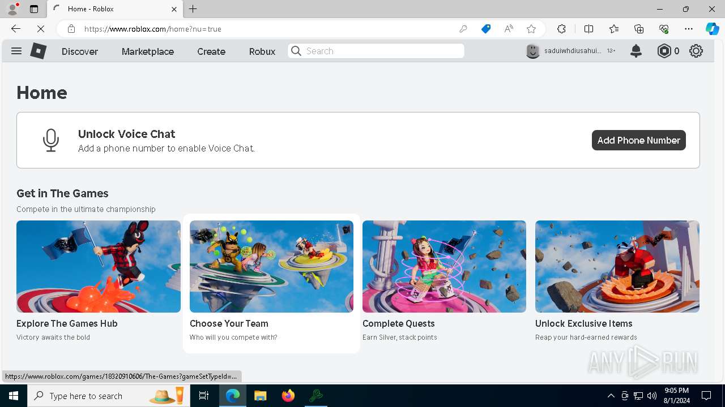Add this page to favorites
The height and width of the screenshot is (407, 725).
click(x=531, y=29)
